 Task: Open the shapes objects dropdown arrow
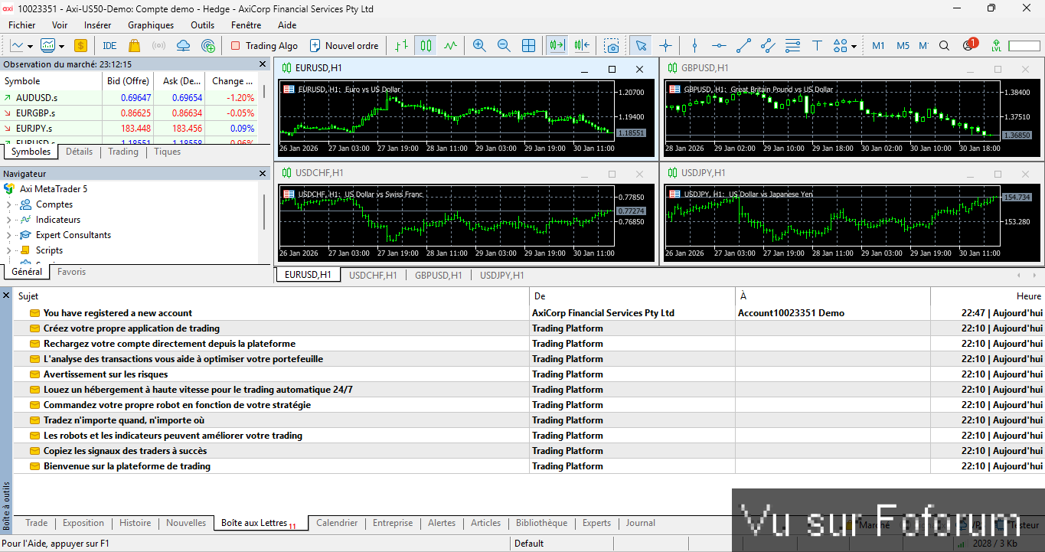[x=854, y=47]
